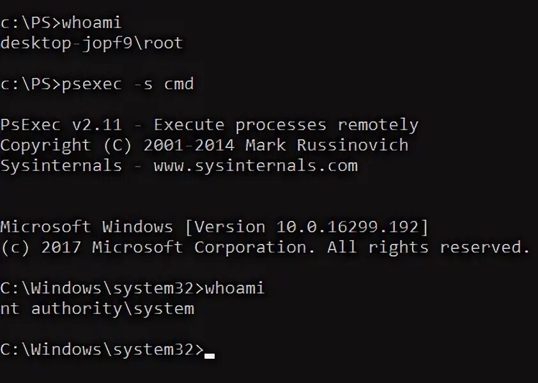This screenshot has height=383, width=538.
Task: Click the Mark Russinovich name
Action: point(327,146)
